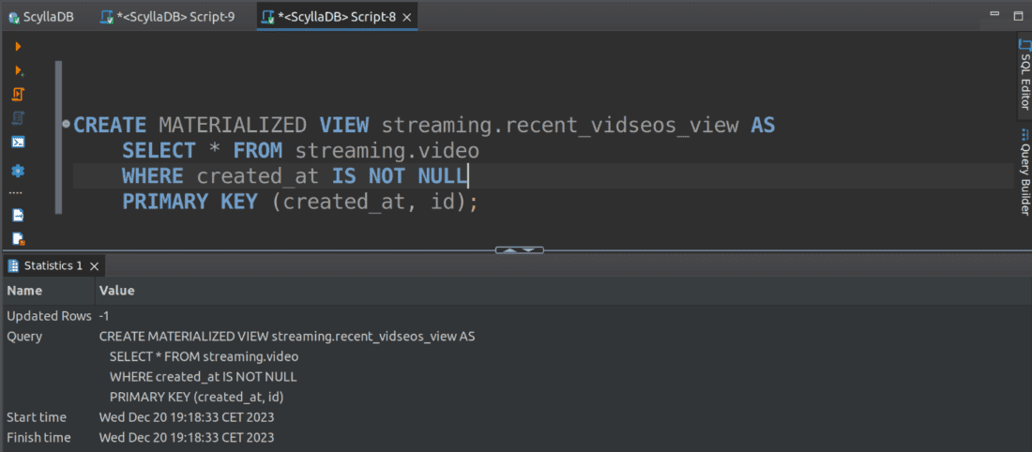Collapse the CREATE statement fold marker

point(66,124)
